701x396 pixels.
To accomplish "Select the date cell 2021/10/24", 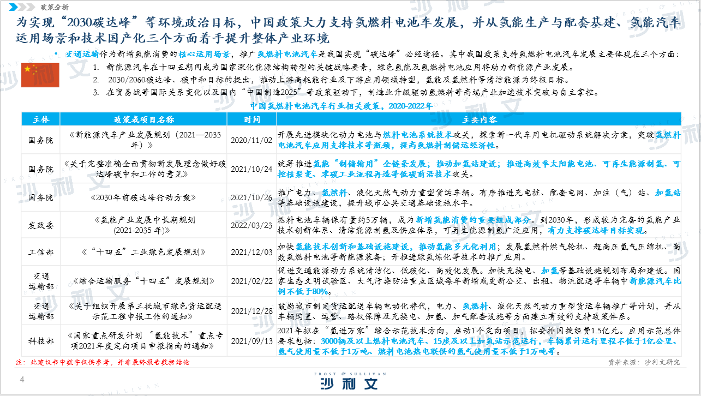I will point(251,169).
